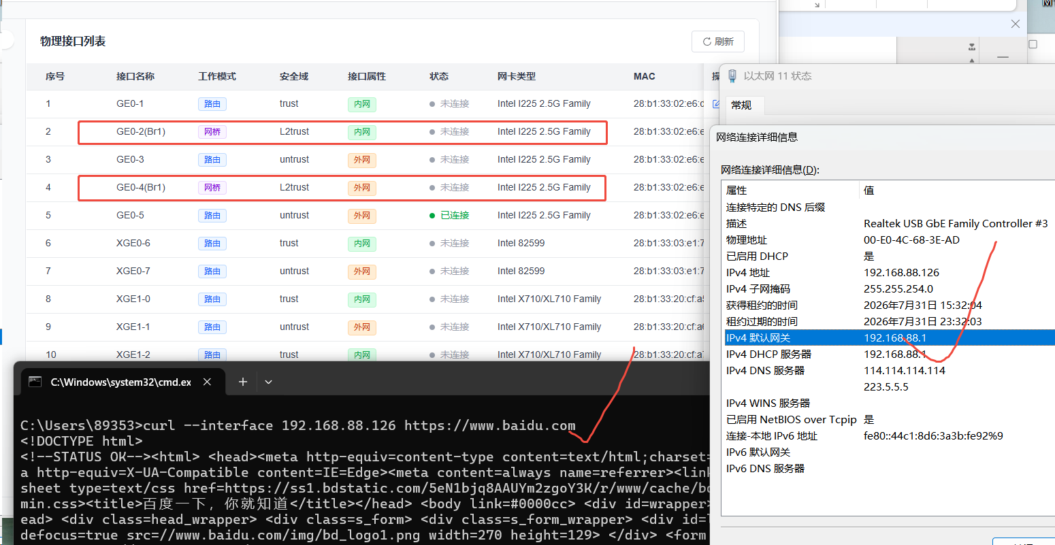Open a new terminal tab with plus
Image resolution: width=1055 pixels, height=545 pixels.
(x=243, y=382)
